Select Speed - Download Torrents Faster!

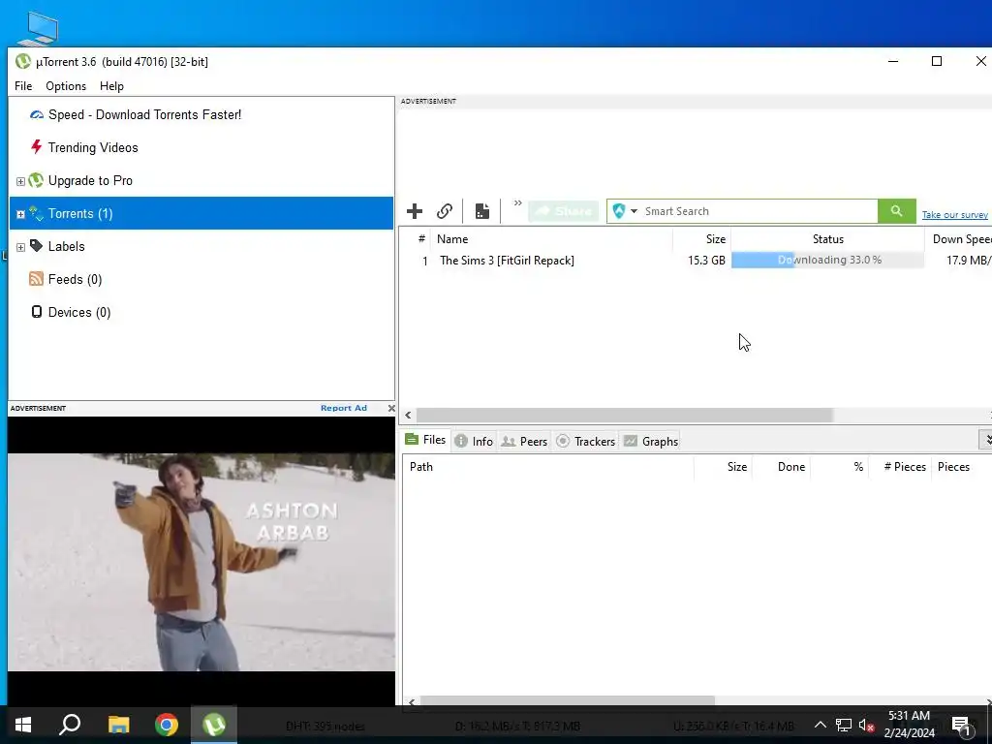coord(145,114)
